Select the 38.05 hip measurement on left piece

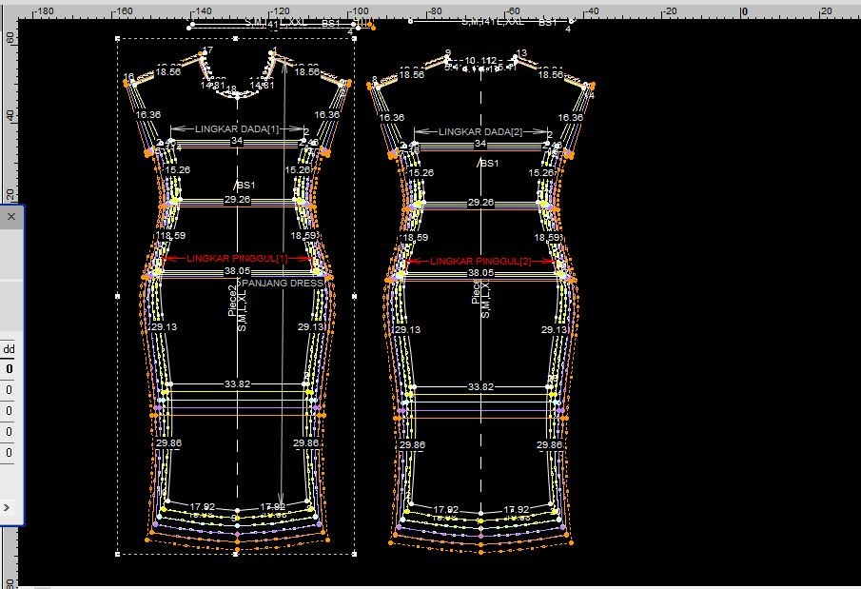pyautogui.click(x=237, y=271)
